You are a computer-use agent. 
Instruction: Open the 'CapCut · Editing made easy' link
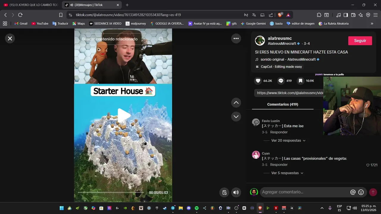(279, 67)
